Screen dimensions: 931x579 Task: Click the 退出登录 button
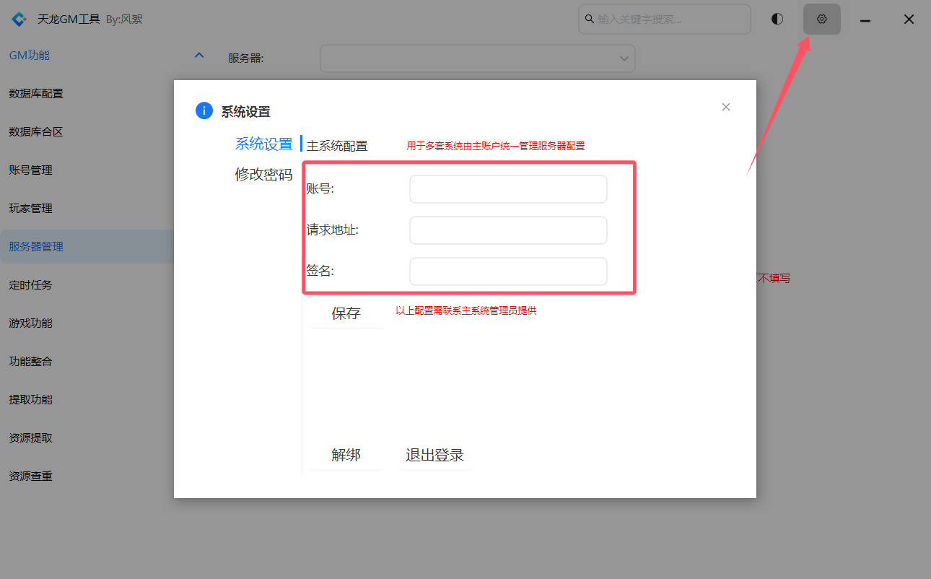[434, 456]
